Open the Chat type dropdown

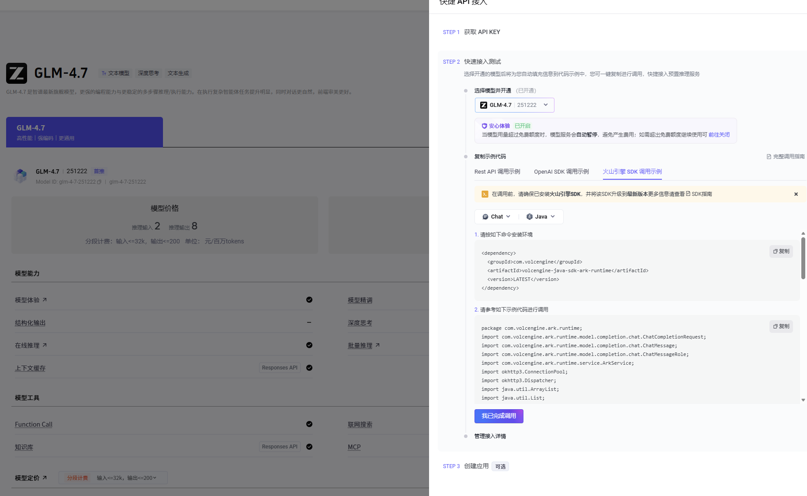(496, 217)
